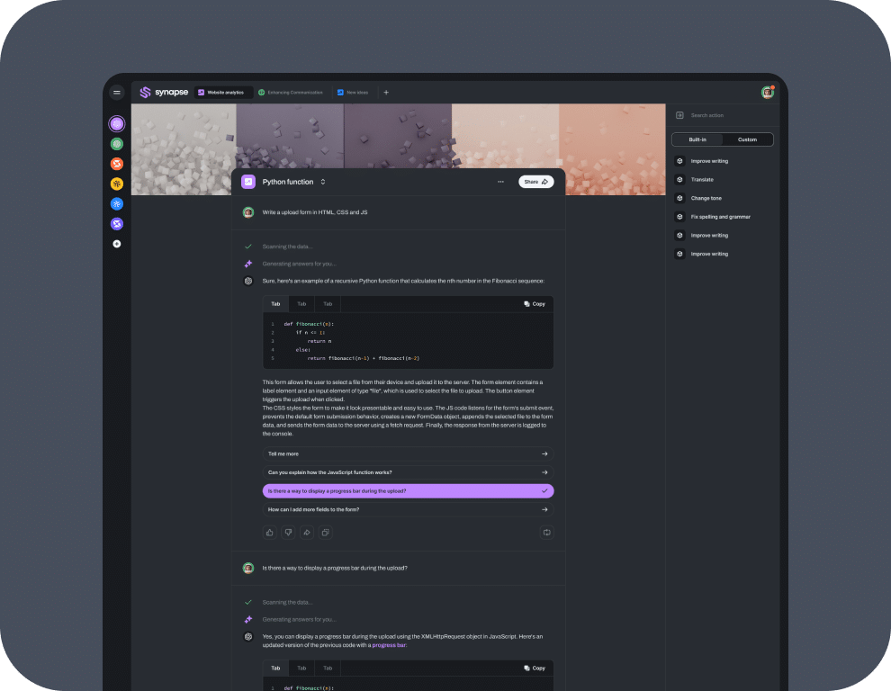Click the text "Sure, here's an example of a recursive"

click(403, 282)
